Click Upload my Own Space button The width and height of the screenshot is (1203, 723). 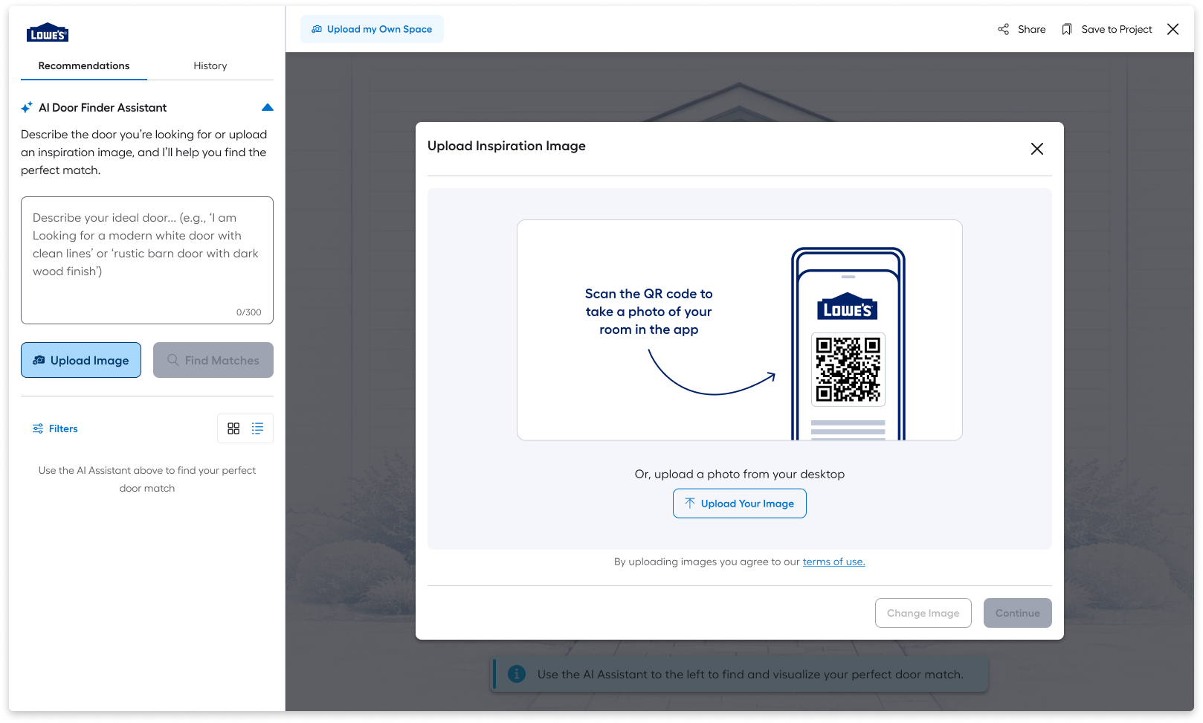click(372, 29)
